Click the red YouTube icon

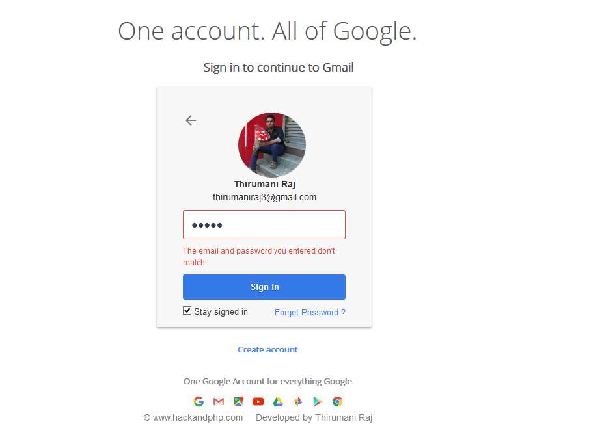tap(258, 401)
